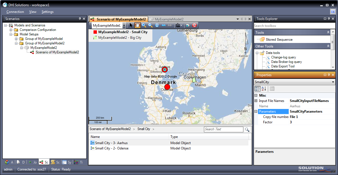The height and width of the screenshot is (175, 338).
Task: Open the SmallCity object dropdown in Properties
Action: click(x=333, y=82)
